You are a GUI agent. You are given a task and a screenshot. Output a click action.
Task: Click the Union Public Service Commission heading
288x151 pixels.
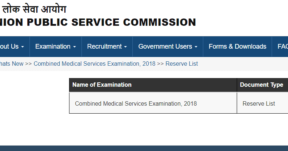(98, 23)
